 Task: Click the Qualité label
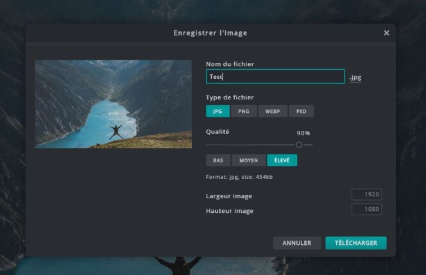(x=217, y=131)
